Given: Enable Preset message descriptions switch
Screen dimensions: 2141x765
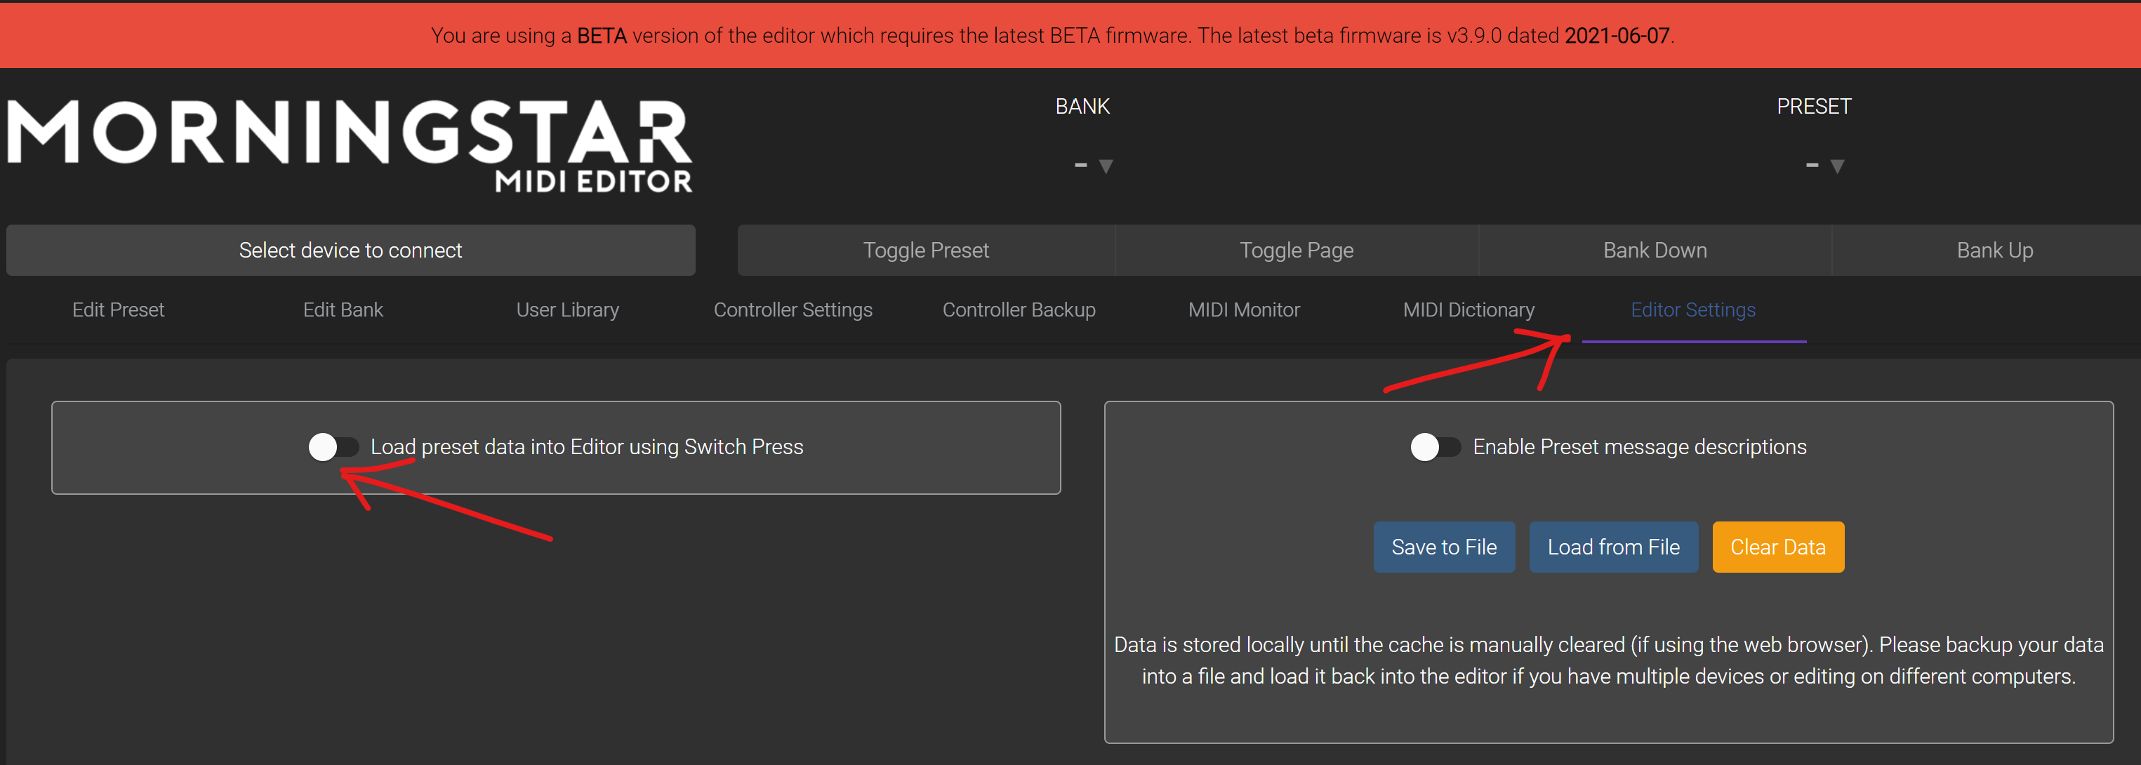Looking at the screenshot, I should click(1436, 447).
